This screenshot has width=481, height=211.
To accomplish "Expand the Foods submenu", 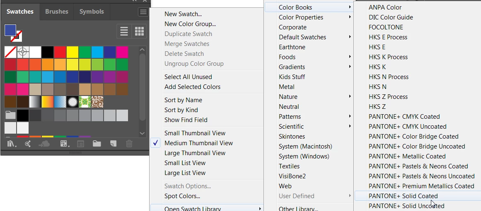I will click(x=309, y=57).
